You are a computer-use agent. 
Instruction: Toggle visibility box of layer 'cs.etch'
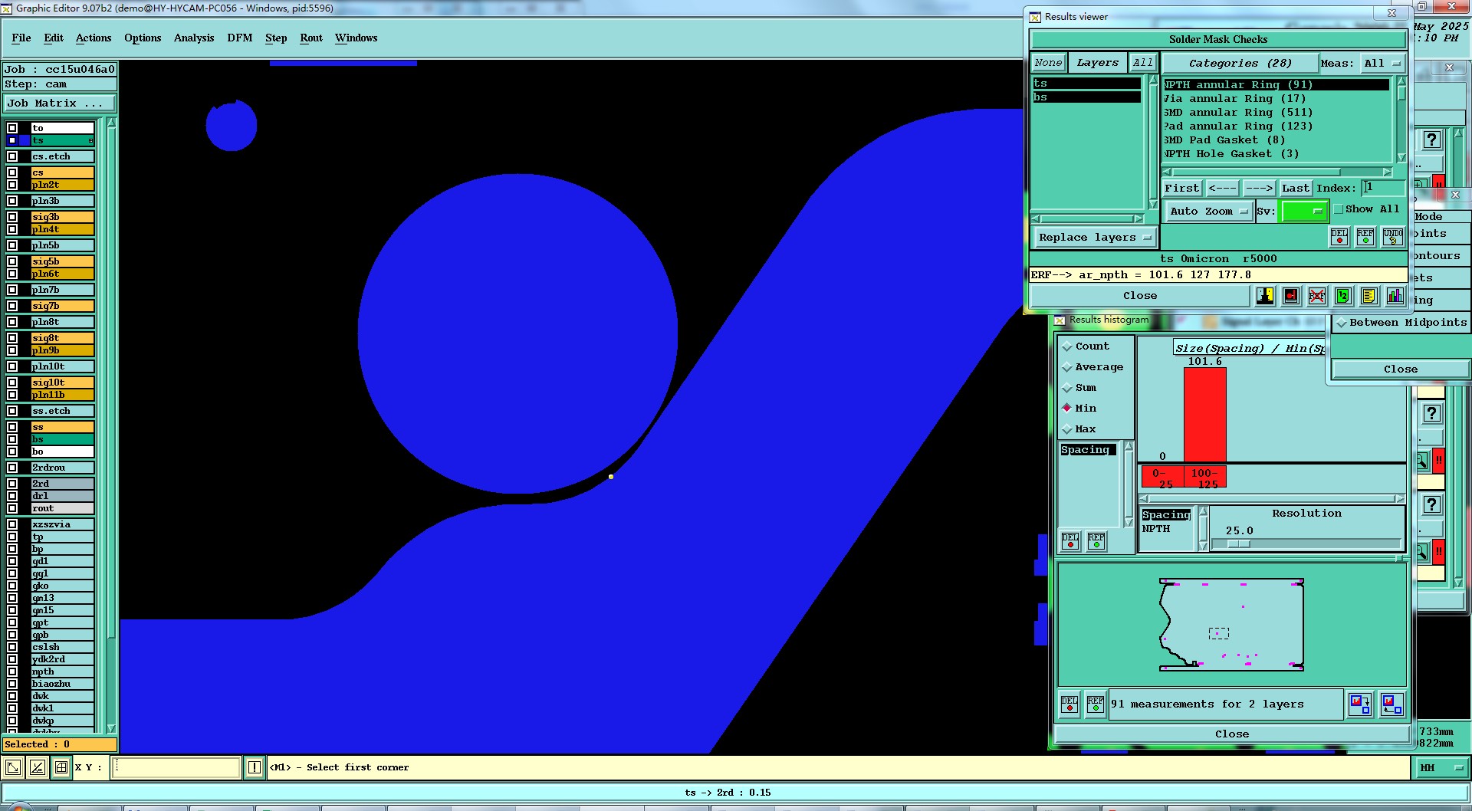(12, 156)
